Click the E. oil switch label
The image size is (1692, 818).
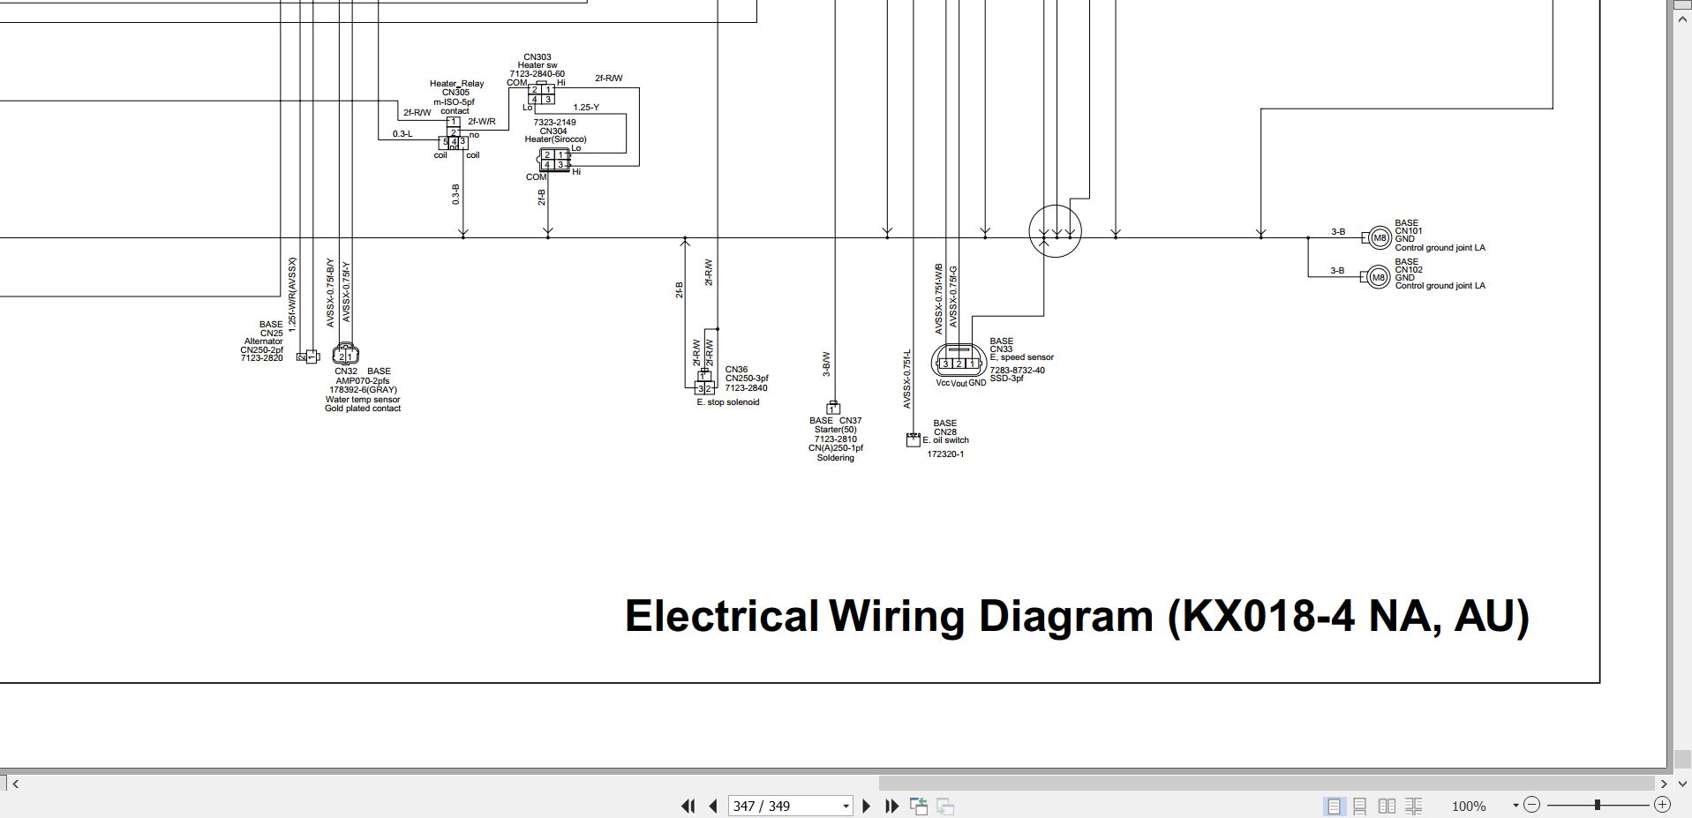tap(945, 440)
